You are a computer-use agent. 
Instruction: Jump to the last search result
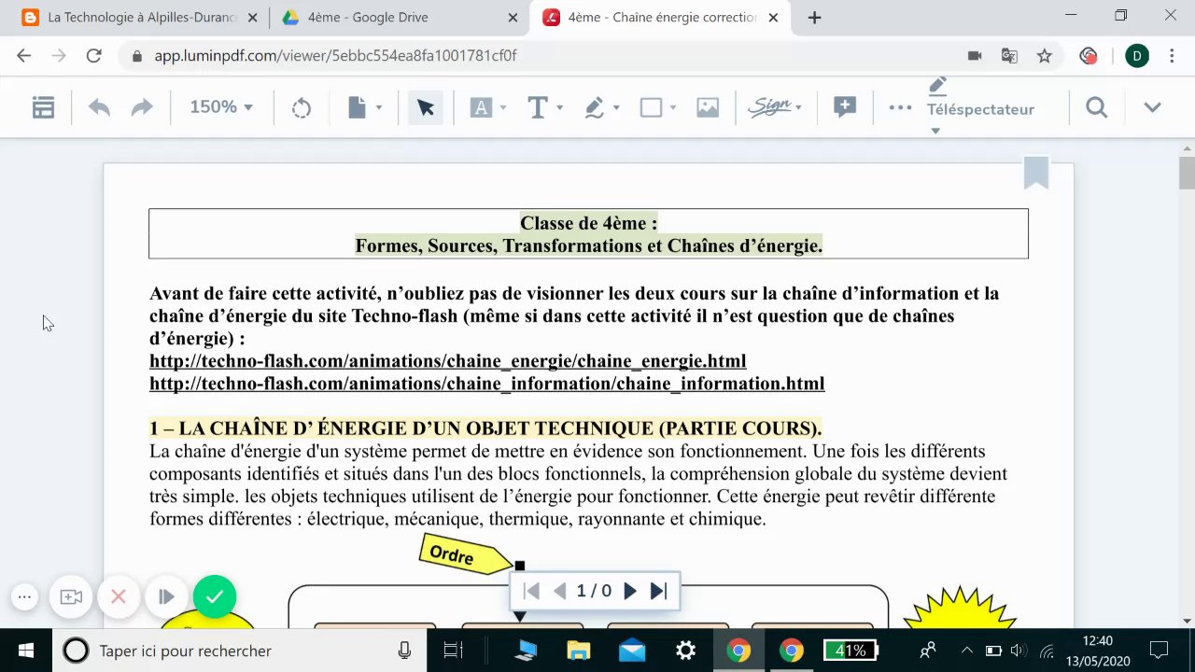(658, 591)
